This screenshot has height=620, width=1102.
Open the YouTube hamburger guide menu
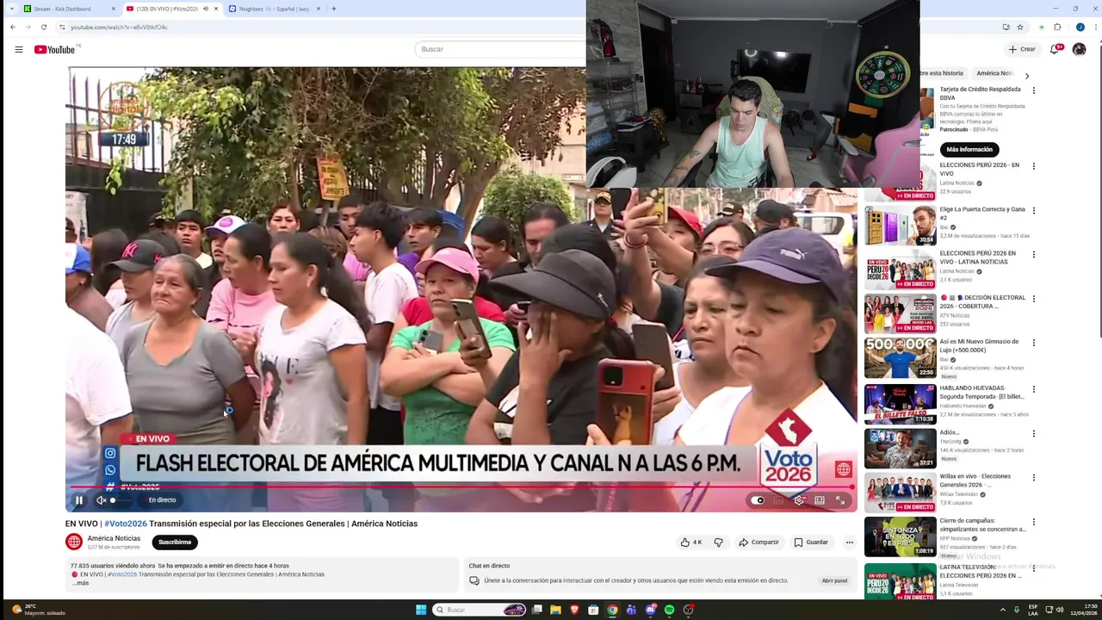[18, 49]
